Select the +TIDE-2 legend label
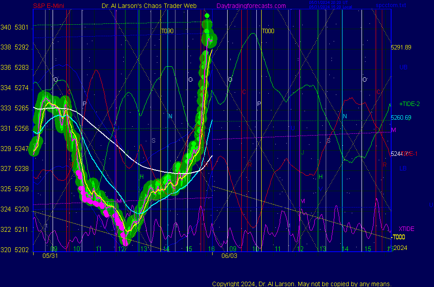The height and width of the screenshot is (287, 434). [x=409, y=104]
